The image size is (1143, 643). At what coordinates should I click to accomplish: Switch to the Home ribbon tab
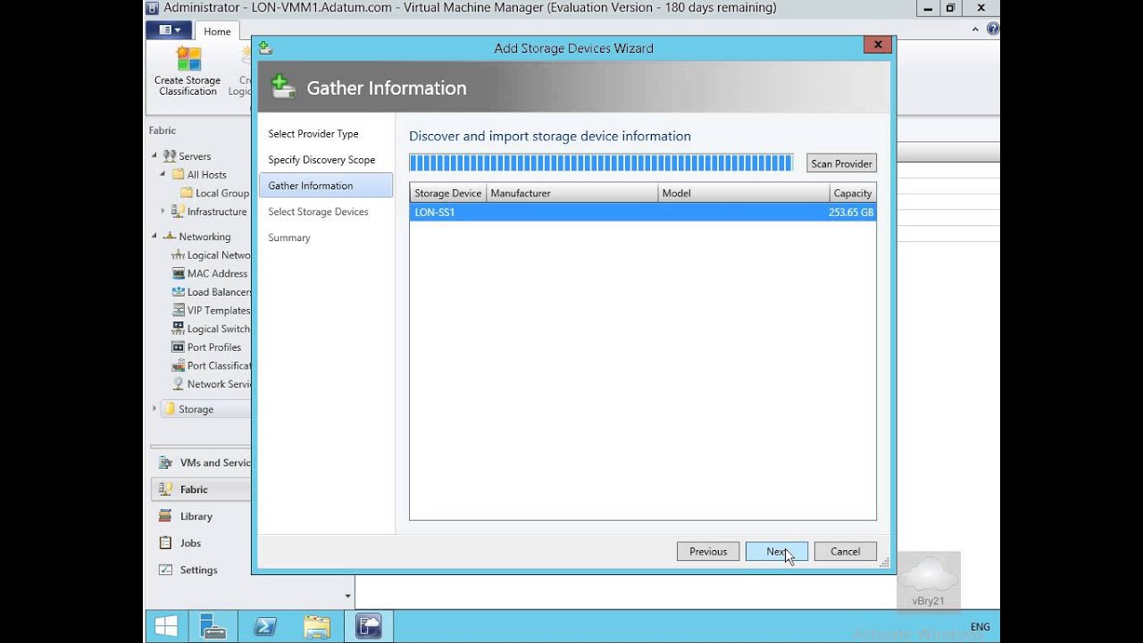coord(217,31)
